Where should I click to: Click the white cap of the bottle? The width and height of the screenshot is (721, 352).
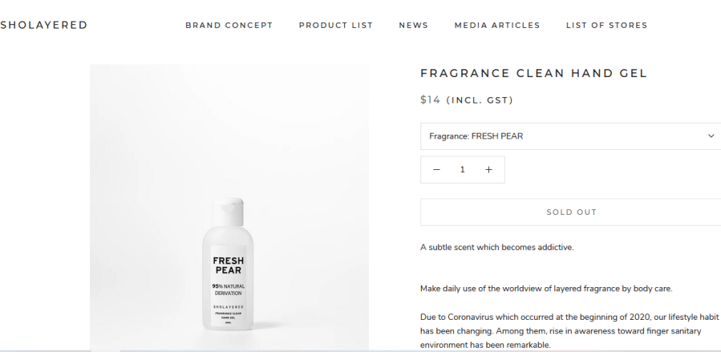coord(228,208)
